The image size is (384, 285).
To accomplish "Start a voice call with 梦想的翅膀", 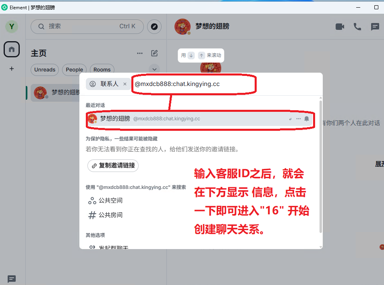I will tap(357, 27).
